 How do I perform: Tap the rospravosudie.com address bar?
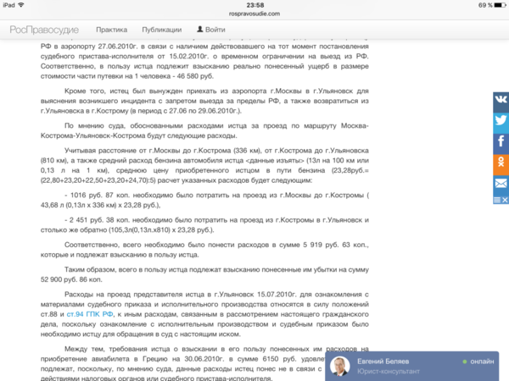point(254,13)
